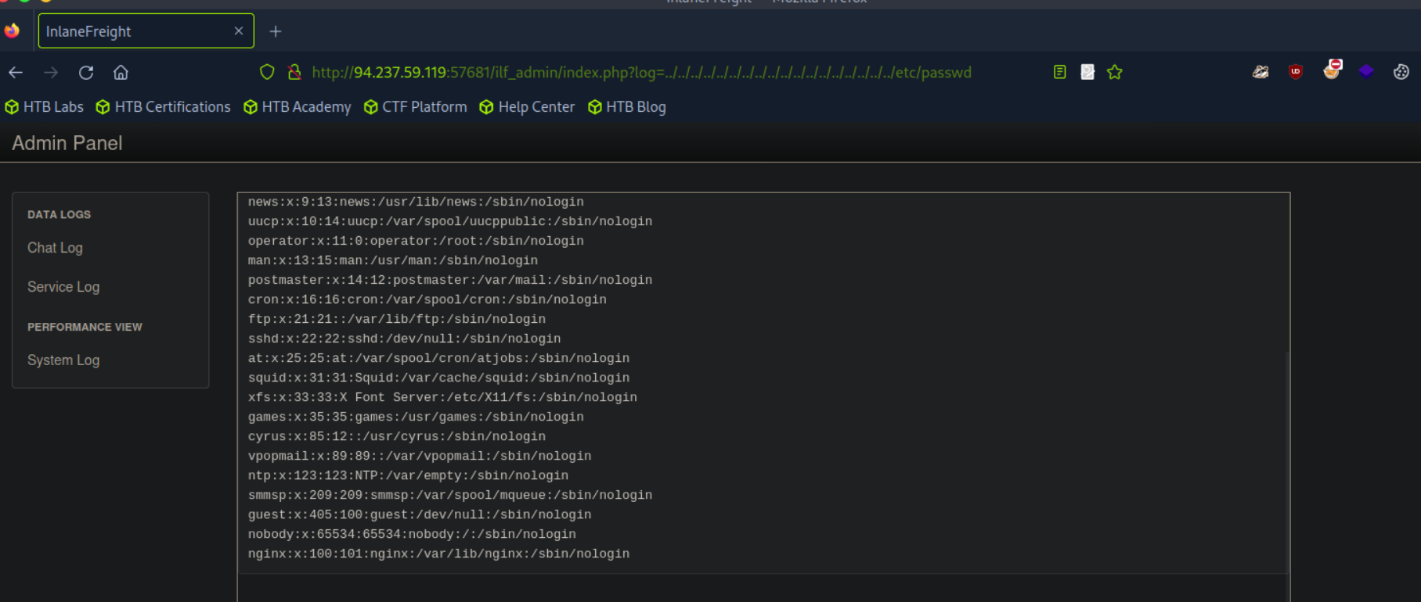Image resolution: width=1421 pixels, height=602 pixels.
Task: Open the System Log view
Action: click(x=63, y=360)
